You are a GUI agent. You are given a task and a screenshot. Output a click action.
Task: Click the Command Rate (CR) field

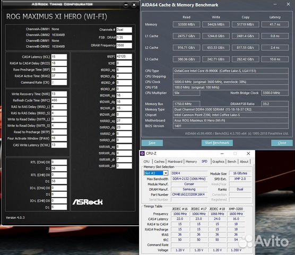point(59,82)
